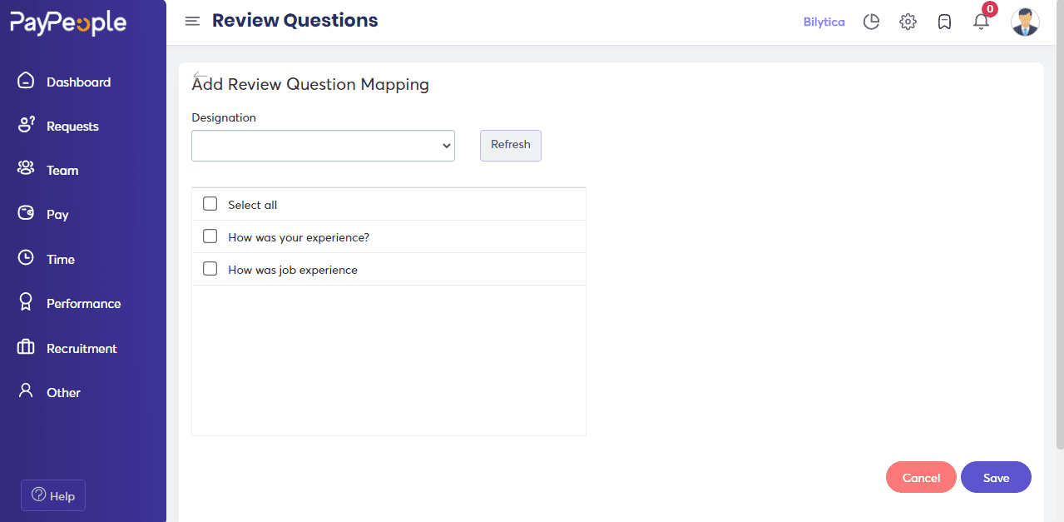Screen dimensions: 1064x522
Task: Click the page vertical scrollbar
Action: point(1059,225)
